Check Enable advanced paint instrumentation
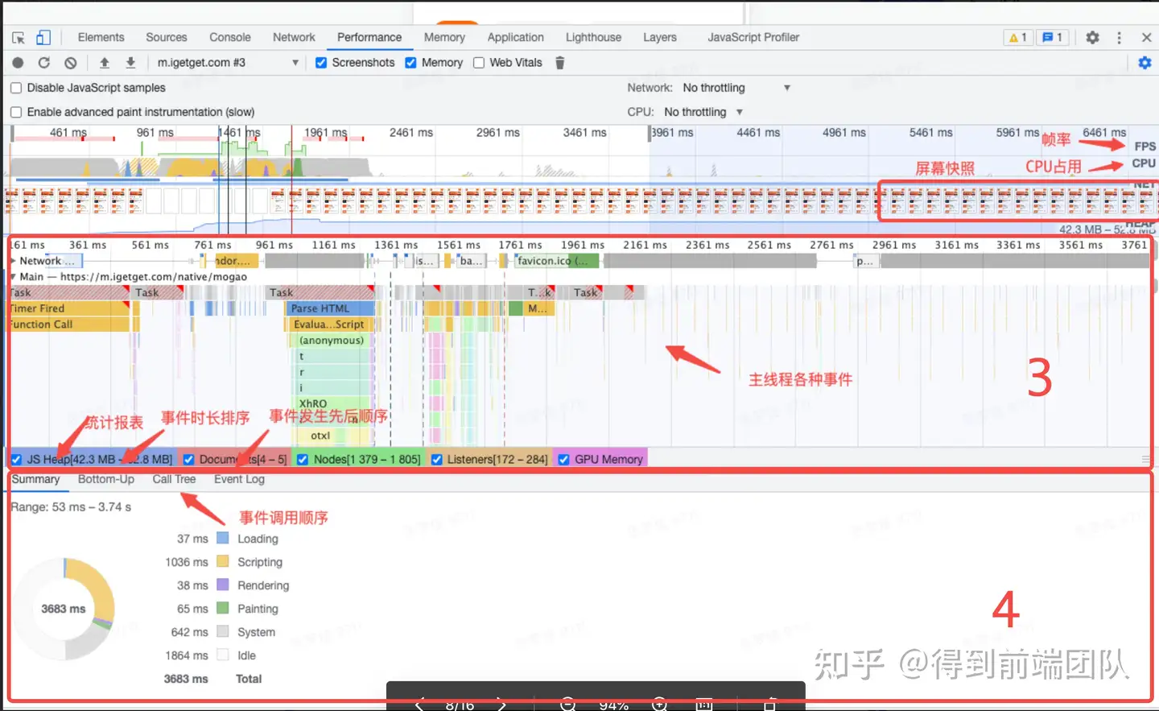This screenshot has height=711, width=1159. 16,112
